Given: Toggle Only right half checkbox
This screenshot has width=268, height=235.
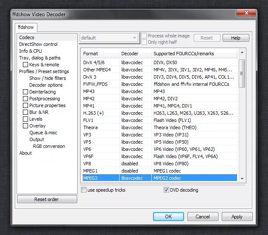Looking at the screenshot, I should coord(144,42).
